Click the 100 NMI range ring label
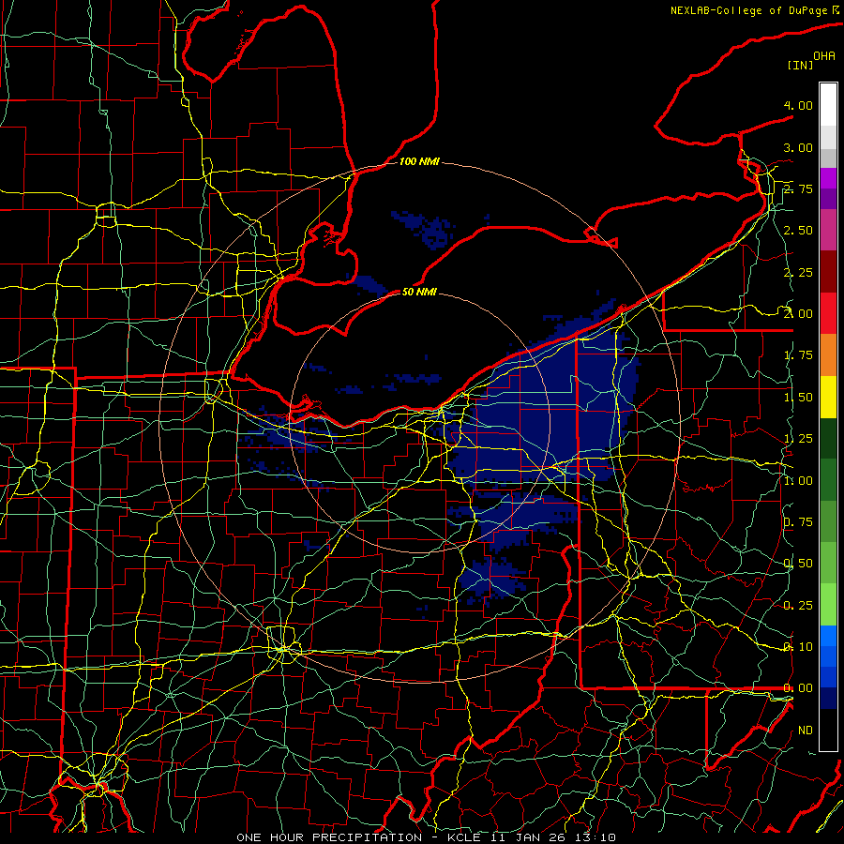The height and width of the screenshot is (844, 844). [x=419, y=161]
